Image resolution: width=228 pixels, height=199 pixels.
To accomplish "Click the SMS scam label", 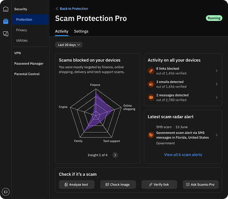I will (x=164, y=127).
